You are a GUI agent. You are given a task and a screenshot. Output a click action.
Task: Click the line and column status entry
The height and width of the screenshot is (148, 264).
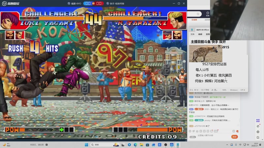[x=194, y=90]
